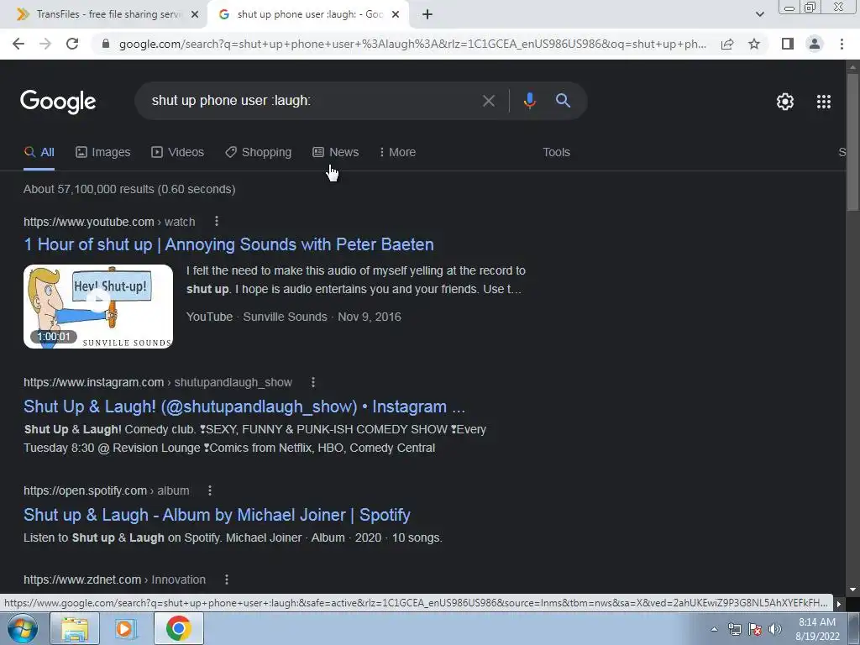Expand the tab search dropdown arrow

click(759, 15)
